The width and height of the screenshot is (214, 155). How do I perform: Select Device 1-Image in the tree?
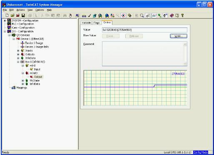tap(34, 43)
